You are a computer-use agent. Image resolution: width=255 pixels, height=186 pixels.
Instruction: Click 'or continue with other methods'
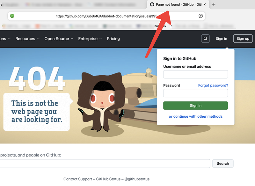coord(195,116)
